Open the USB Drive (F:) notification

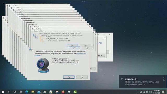point(143,82)
